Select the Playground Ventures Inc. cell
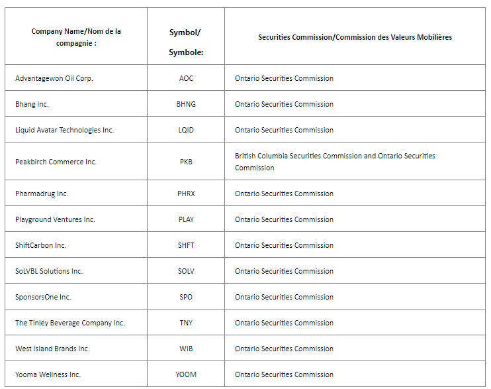491x389 pixels. pyautogui.click(x=55, y=219)
